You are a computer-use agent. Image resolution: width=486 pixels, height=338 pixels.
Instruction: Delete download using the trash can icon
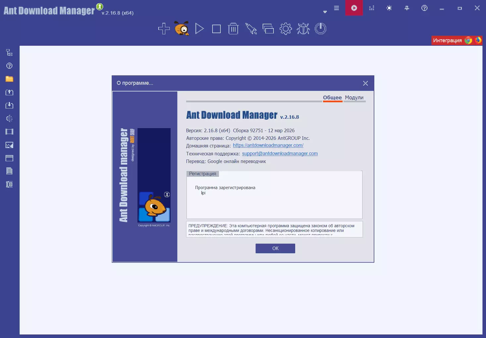point(233,29)
